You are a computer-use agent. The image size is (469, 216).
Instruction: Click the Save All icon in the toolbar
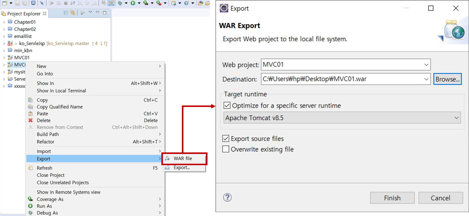click(25, 3)
